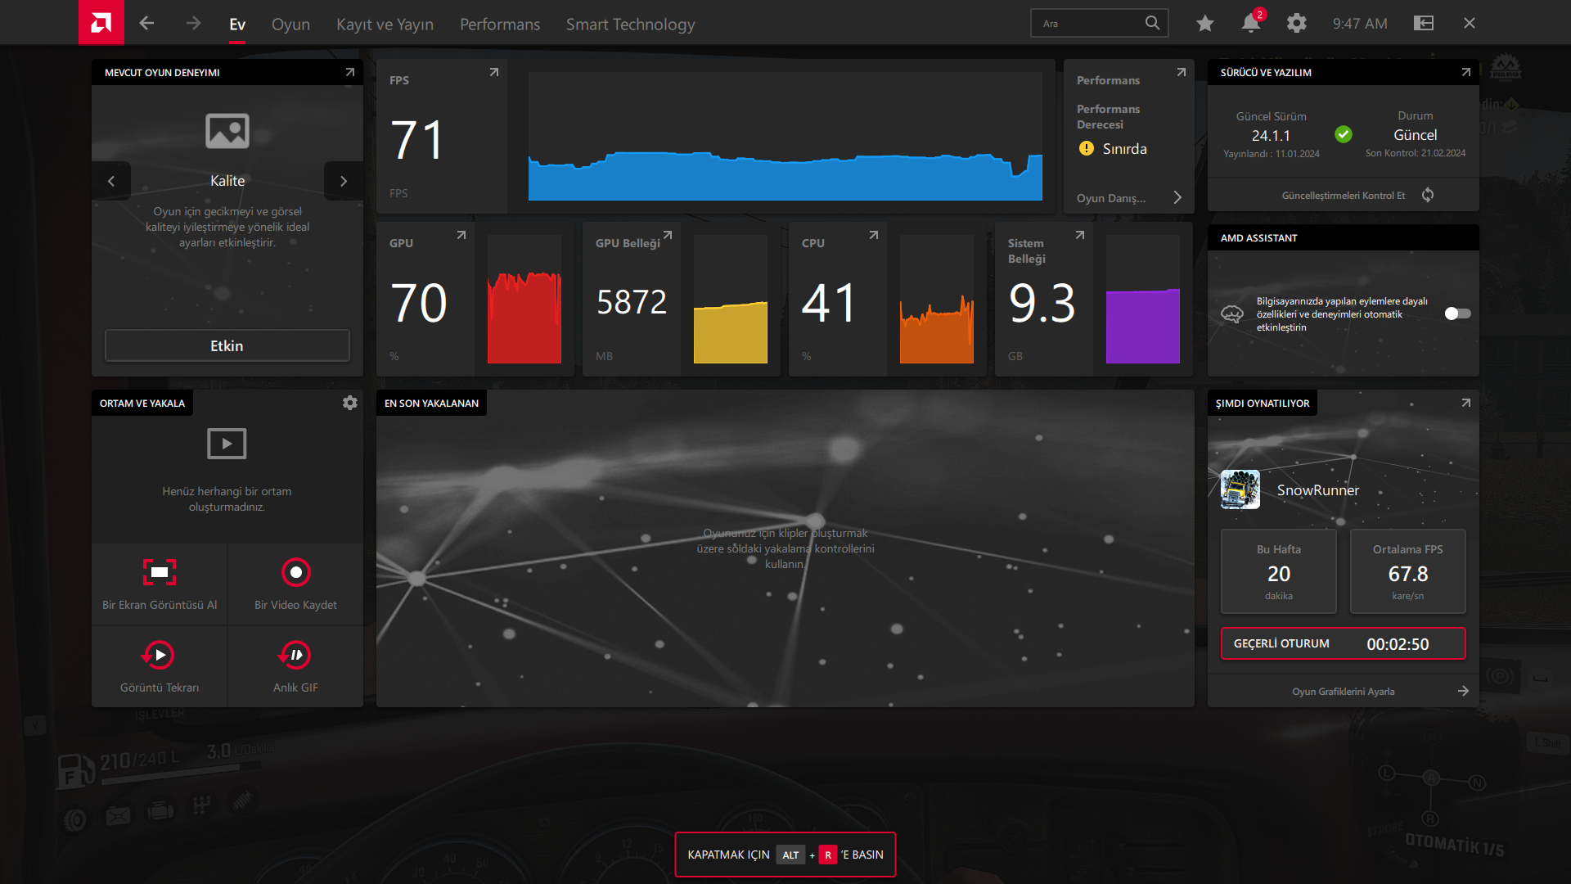Expand the GPU usage tile
Screen dimensions: 1571x884
(461, 235)
